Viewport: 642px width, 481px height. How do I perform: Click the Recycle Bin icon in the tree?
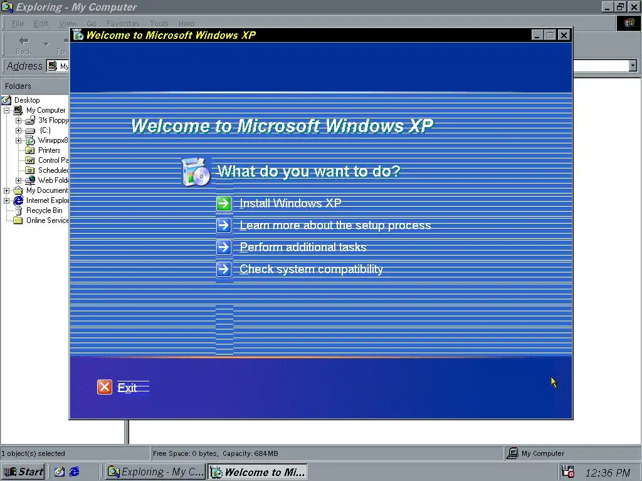18,210
